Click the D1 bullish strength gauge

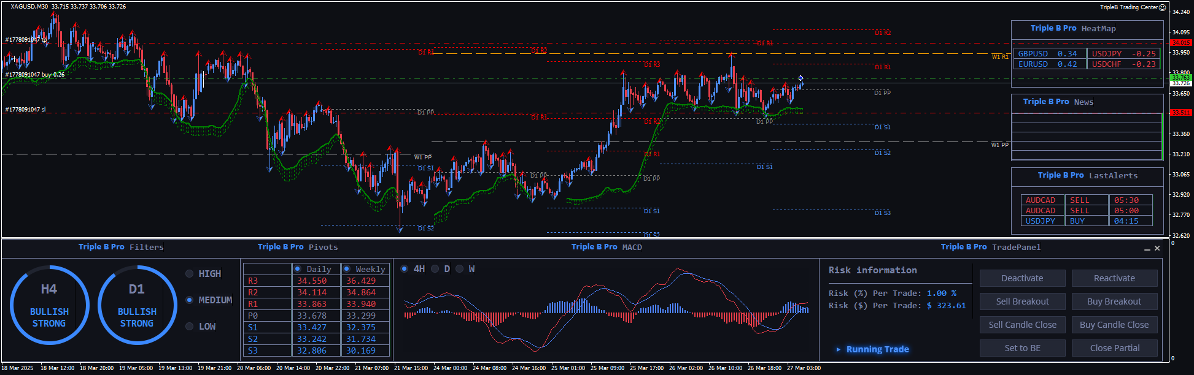[137, 305]
